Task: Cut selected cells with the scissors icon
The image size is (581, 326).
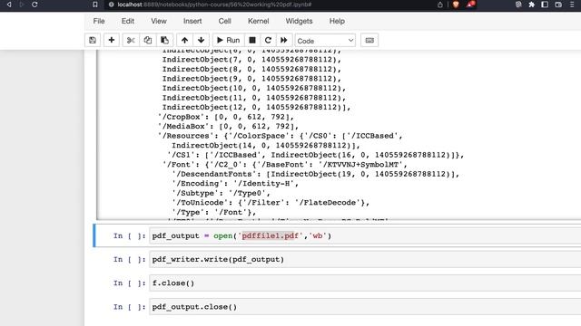Action: tap(131, 40)
